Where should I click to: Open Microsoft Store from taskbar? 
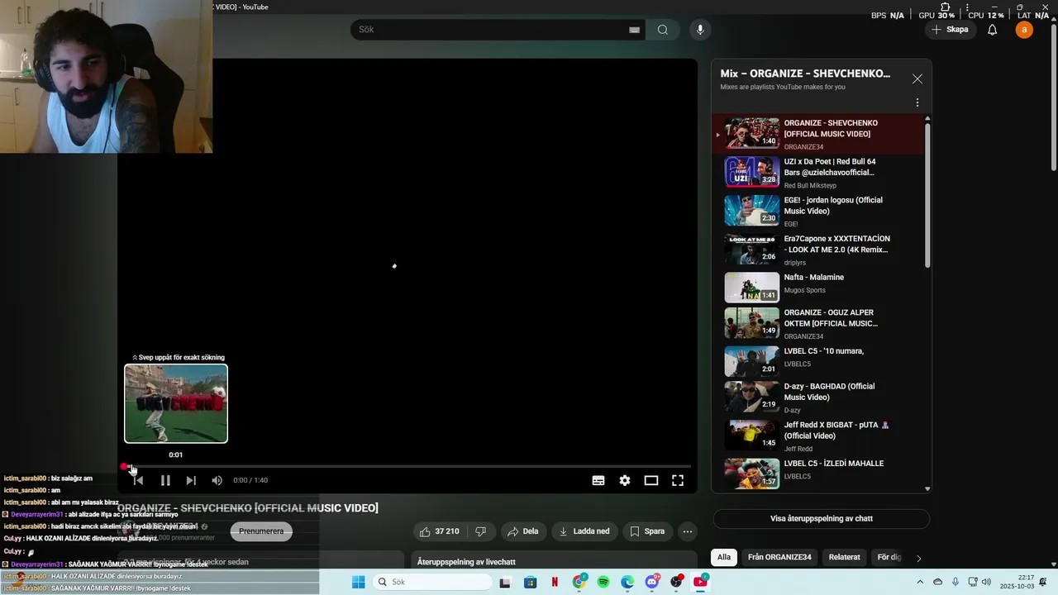click(530, 582)
